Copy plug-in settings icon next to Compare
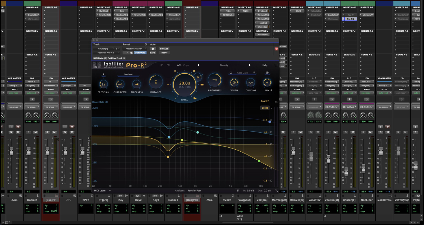The image size is (424, 225). 131,53
